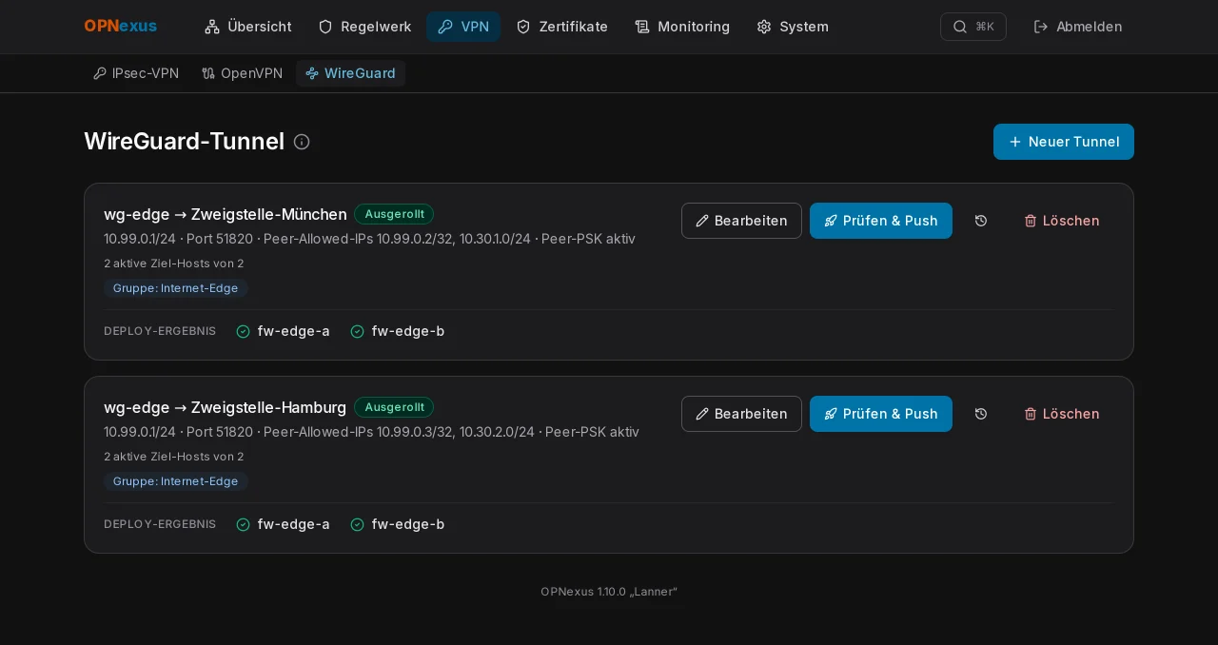The height and width of the screenshot is (645, 1218).
Task: Select the VPN navigation item
Action: pyautogui.click(x=463, y=27)
